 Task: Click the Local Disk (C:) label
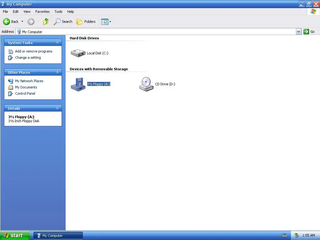coord(97,53)
